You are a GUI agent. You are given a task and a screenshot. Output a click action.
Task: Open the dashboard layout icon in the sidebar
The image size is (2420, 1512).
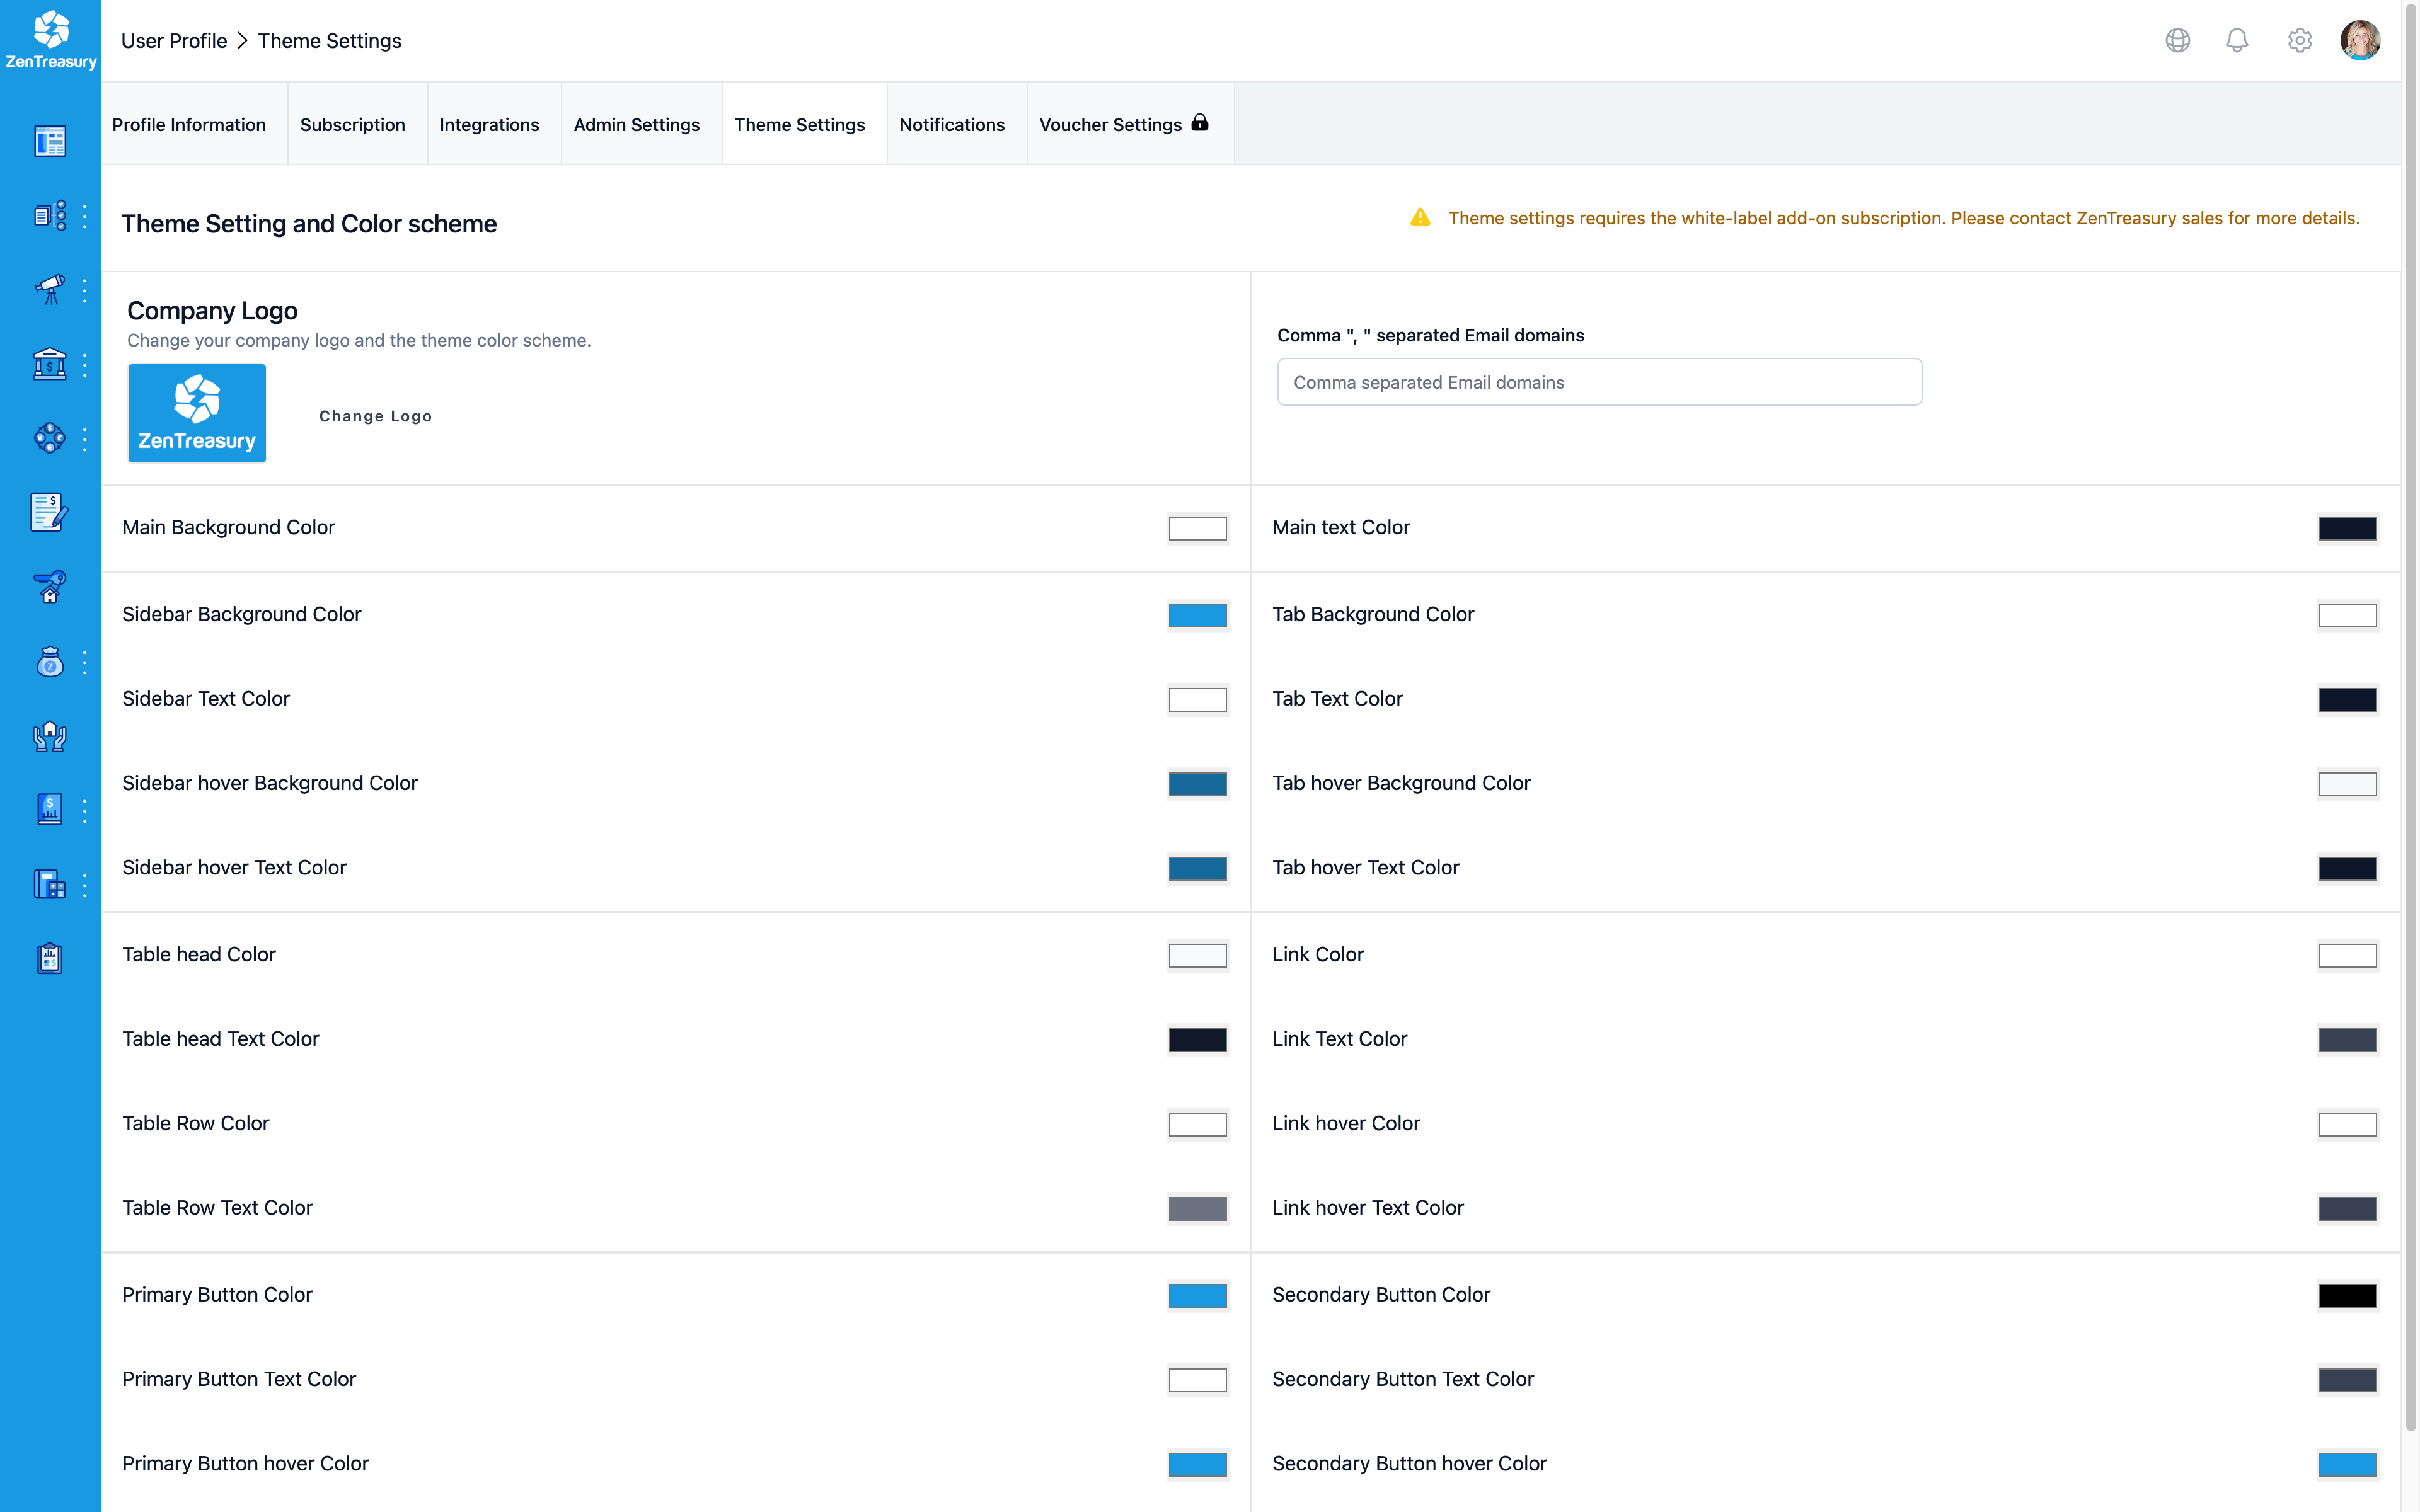tap(50, 141)
